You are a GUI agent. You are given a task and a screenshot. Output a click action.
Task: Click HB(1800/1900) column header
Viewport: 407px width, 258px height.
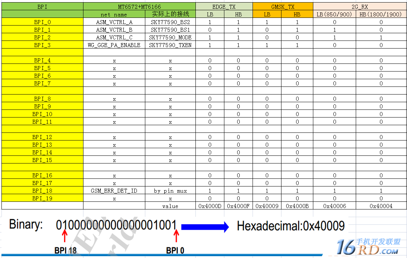[381, 14]
